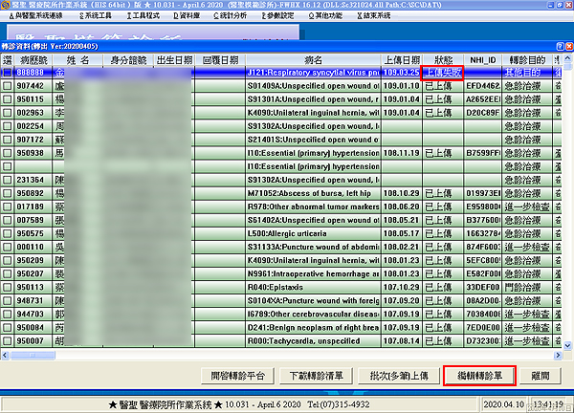The width and height of the screenshot is (574, 413).
Task: Tick the checkbox for record 907442
Action: click(x=8, y=85)
